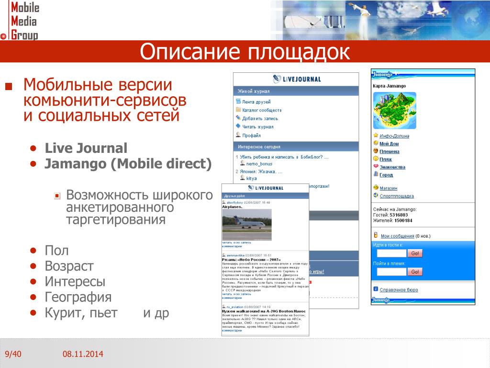The height and width of the screenshot is (368, 490).
Task: Open Племена link in Jamango
Action: (390, 151)
